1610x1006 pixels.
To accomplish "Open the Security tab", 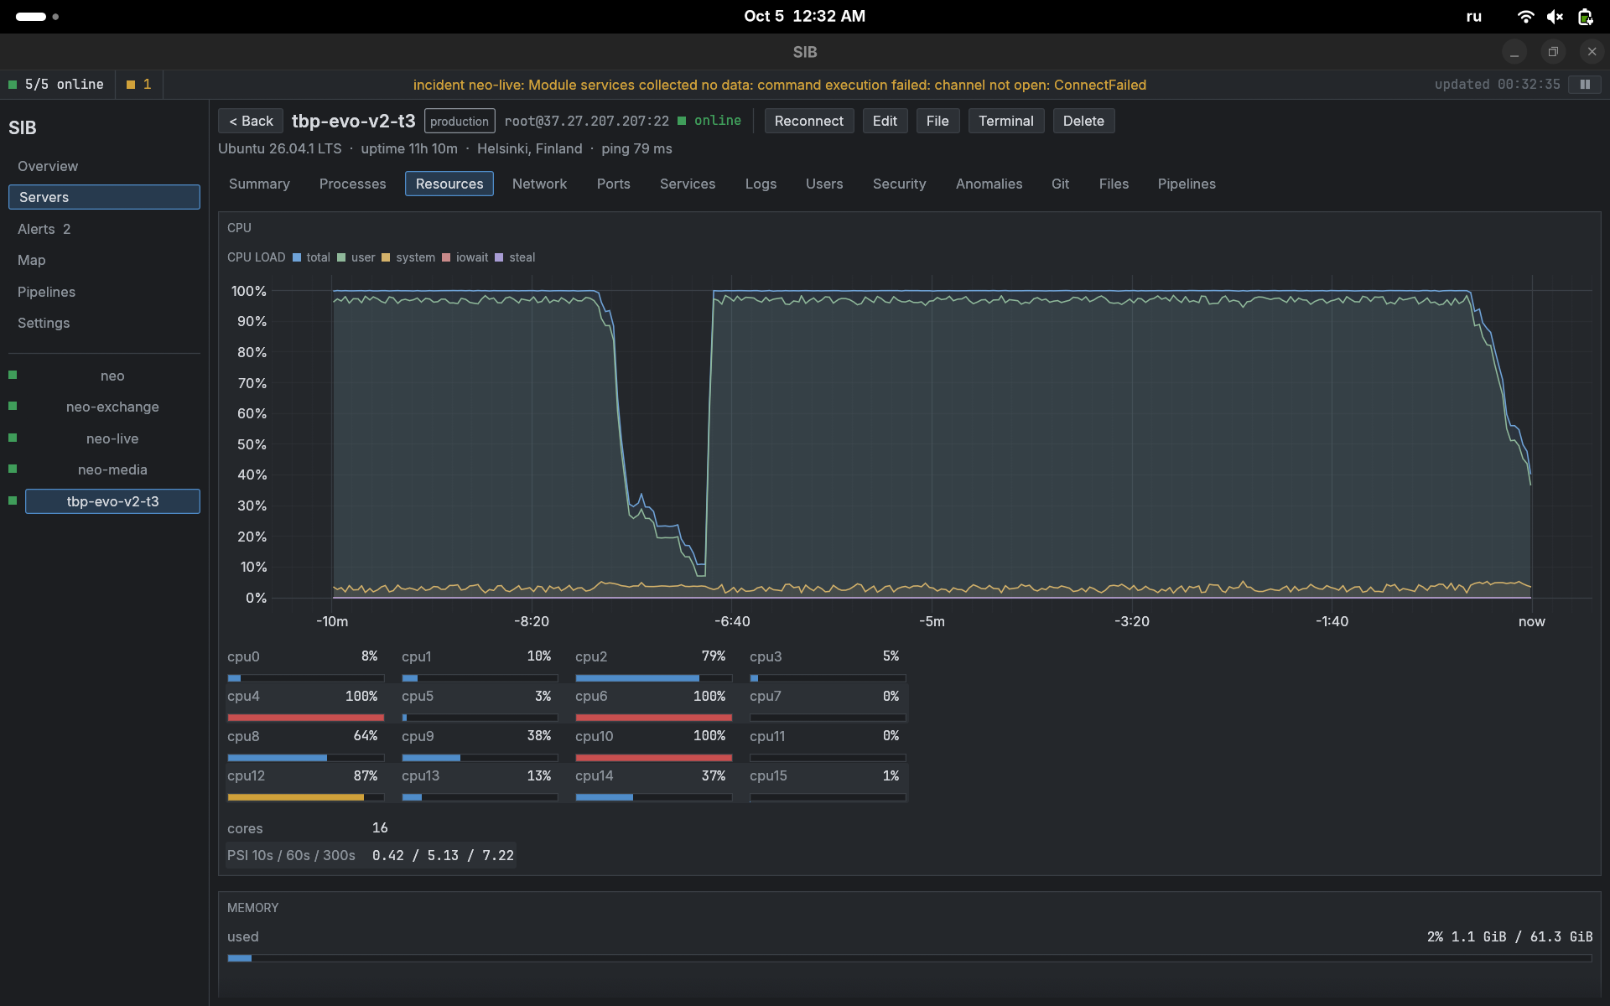I will coord(900,184).
